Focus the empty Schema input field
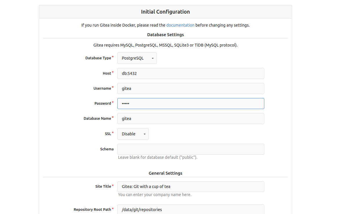342x214 pixels. (x=190, y=149)
